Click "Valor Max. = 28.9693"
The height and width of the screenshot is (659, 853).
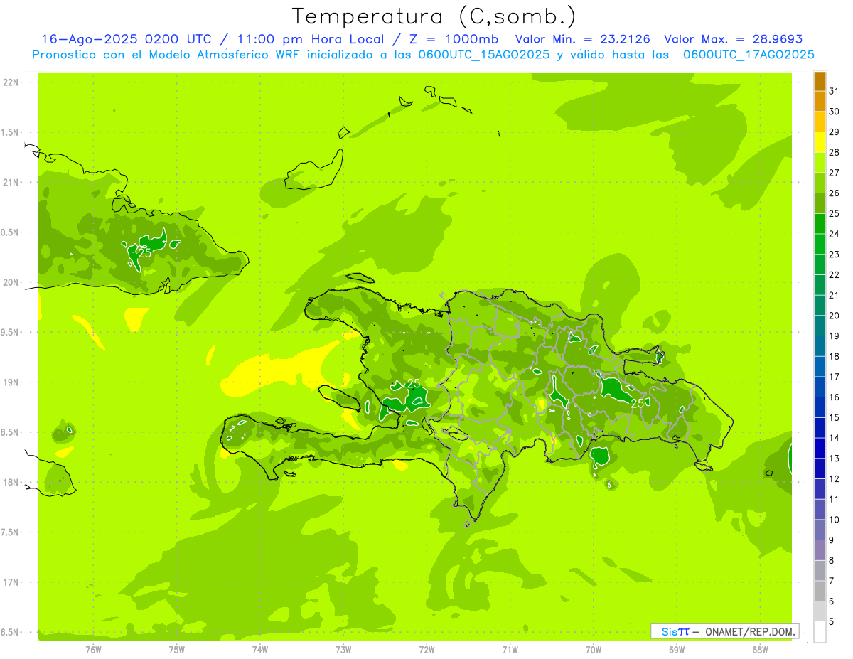click(x=734, y=39)
